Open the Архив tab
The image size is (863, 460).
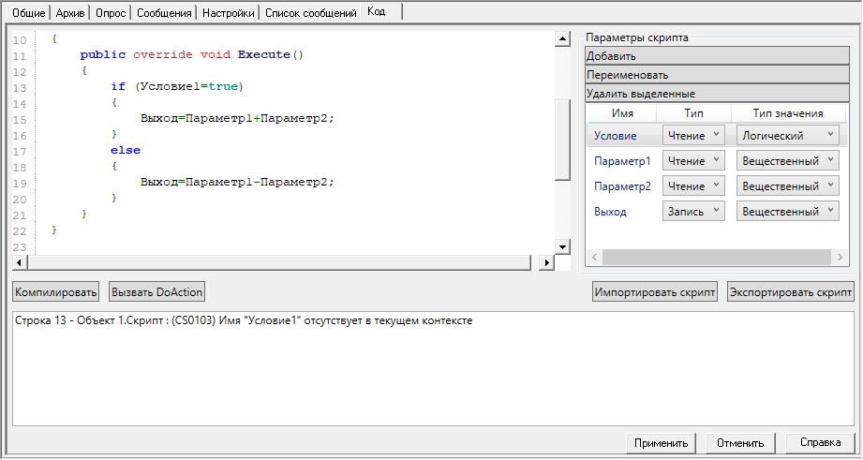tap(70, 13)
